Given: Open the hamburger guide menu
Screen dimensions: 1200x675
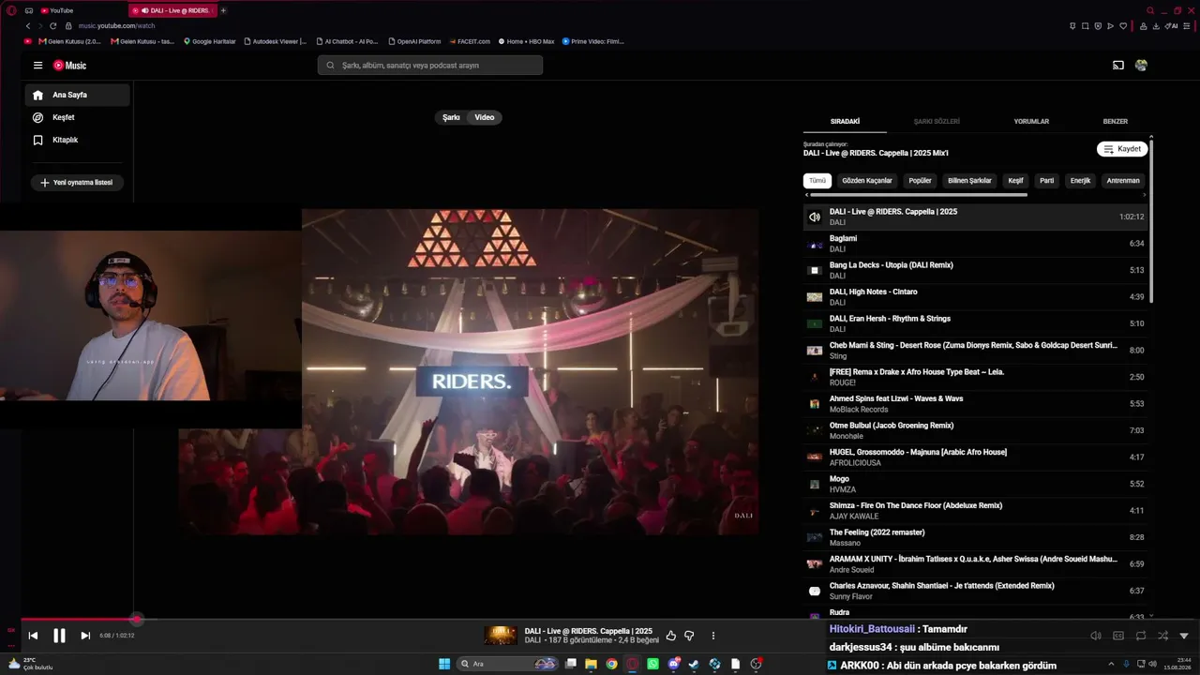Looking at the screenshot, I should [x=37, y=66].
